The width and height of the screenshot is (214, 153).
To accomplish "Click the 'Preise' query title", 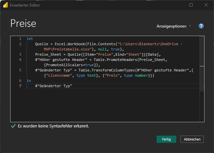I will 23,24.
